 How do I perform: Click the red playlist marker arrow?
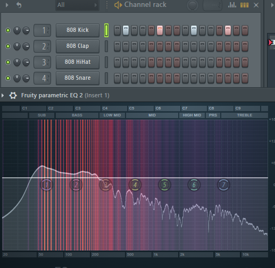[270, 43]
